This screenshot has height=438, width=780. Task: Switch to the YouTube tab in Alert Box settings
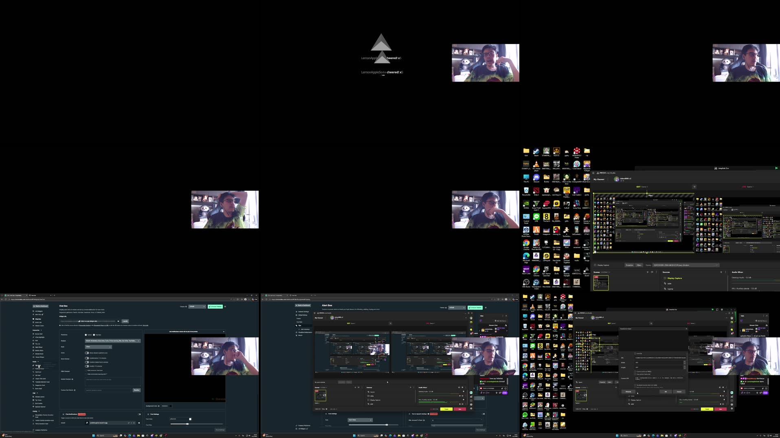click(x=299, y=322)
